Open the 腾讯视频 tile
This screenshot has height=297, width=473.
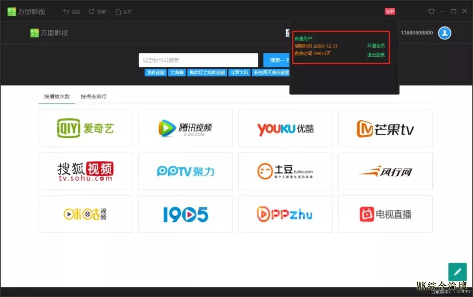[x=185, y=128]
